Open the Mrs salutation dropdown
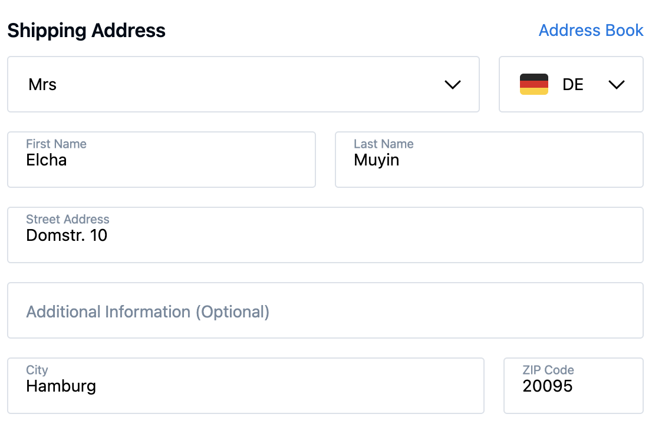 [243, 84]
